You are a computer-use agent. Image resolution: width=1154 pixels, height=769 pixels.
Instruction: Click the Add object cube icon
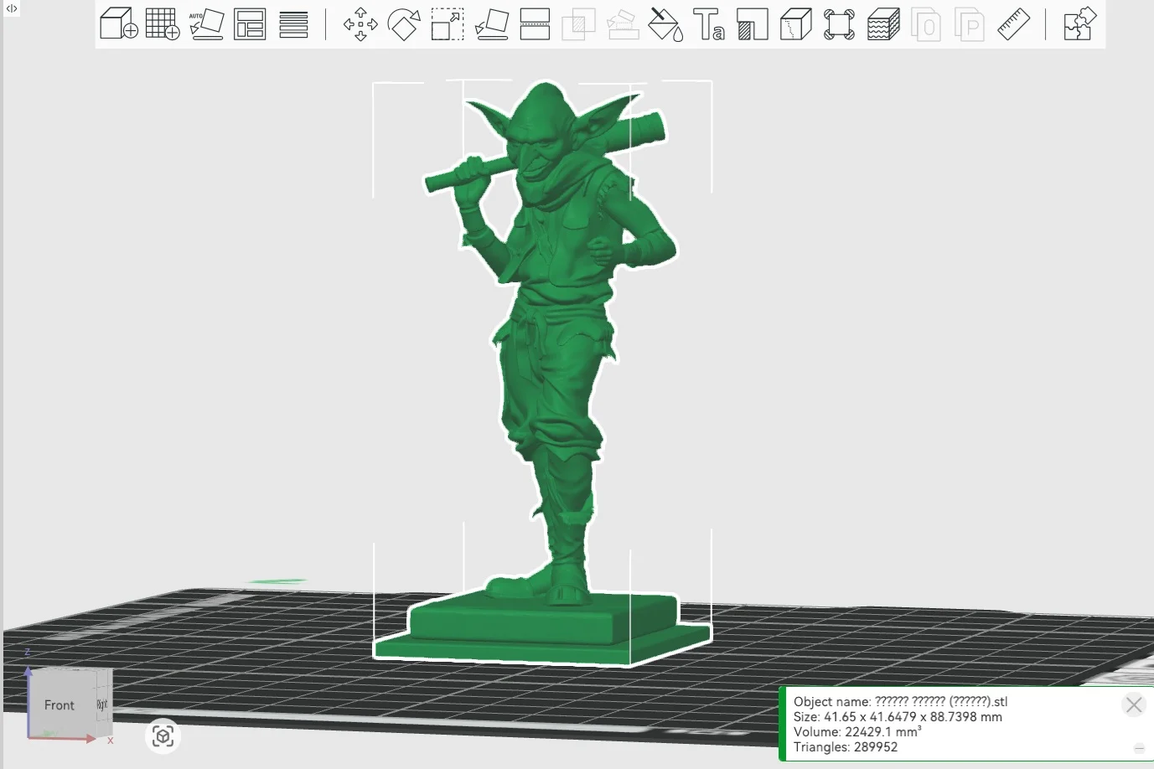118,23
